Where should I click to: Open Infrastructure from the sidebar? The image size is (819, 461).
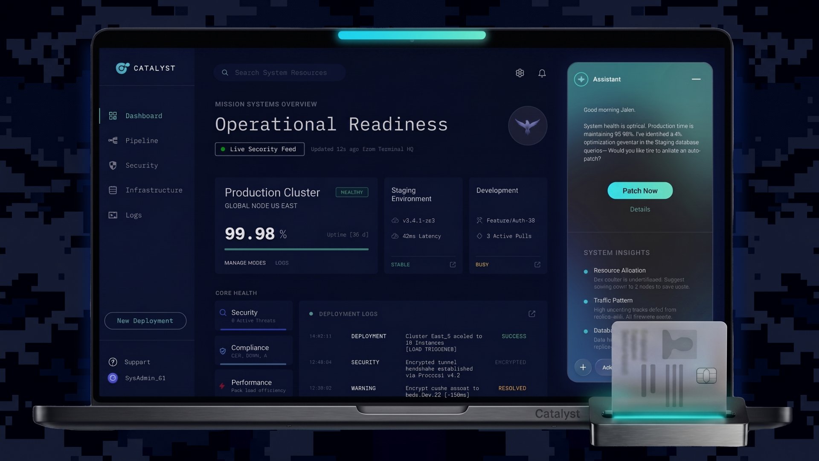coord(154,190)
